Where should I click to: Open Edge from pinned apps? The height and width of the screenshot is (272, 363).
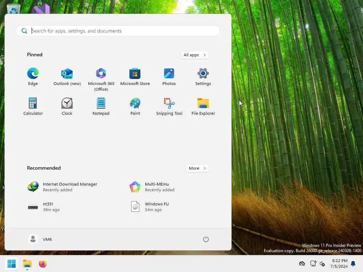(33, 77)
